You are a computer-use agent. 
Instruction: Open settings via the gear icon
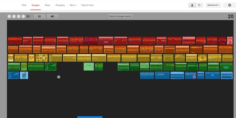(x=230, y=5)
